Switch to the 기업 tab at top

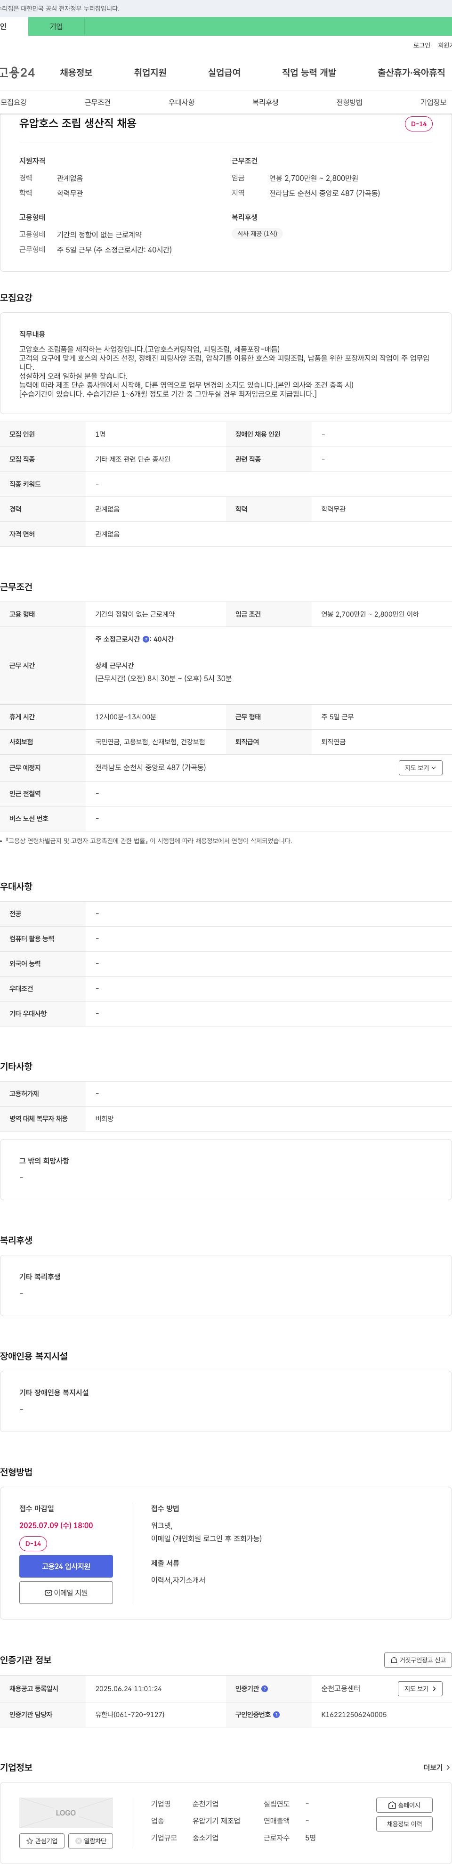click(x=56, y=26)
